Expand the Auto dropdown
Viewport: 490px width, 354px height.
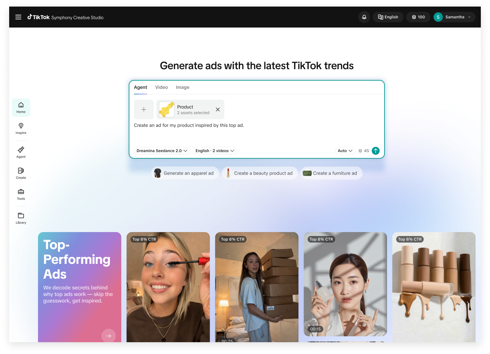point(345,151)
